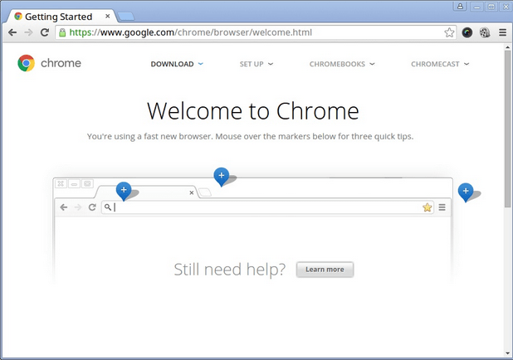The width and height of the screenshot is (513, 360).
Task: Click the illustrated reload icon
Action: coord(92,207)
